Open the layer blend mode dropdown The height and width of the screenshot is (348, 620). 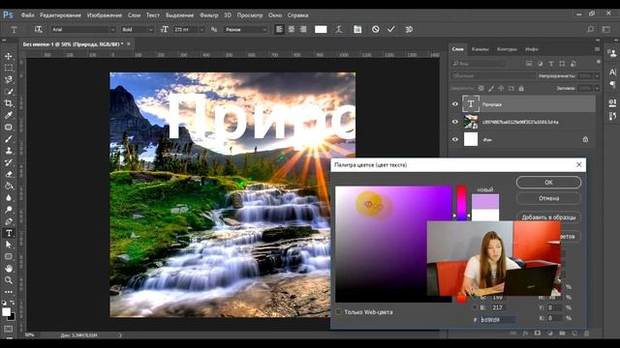point(493,75)
